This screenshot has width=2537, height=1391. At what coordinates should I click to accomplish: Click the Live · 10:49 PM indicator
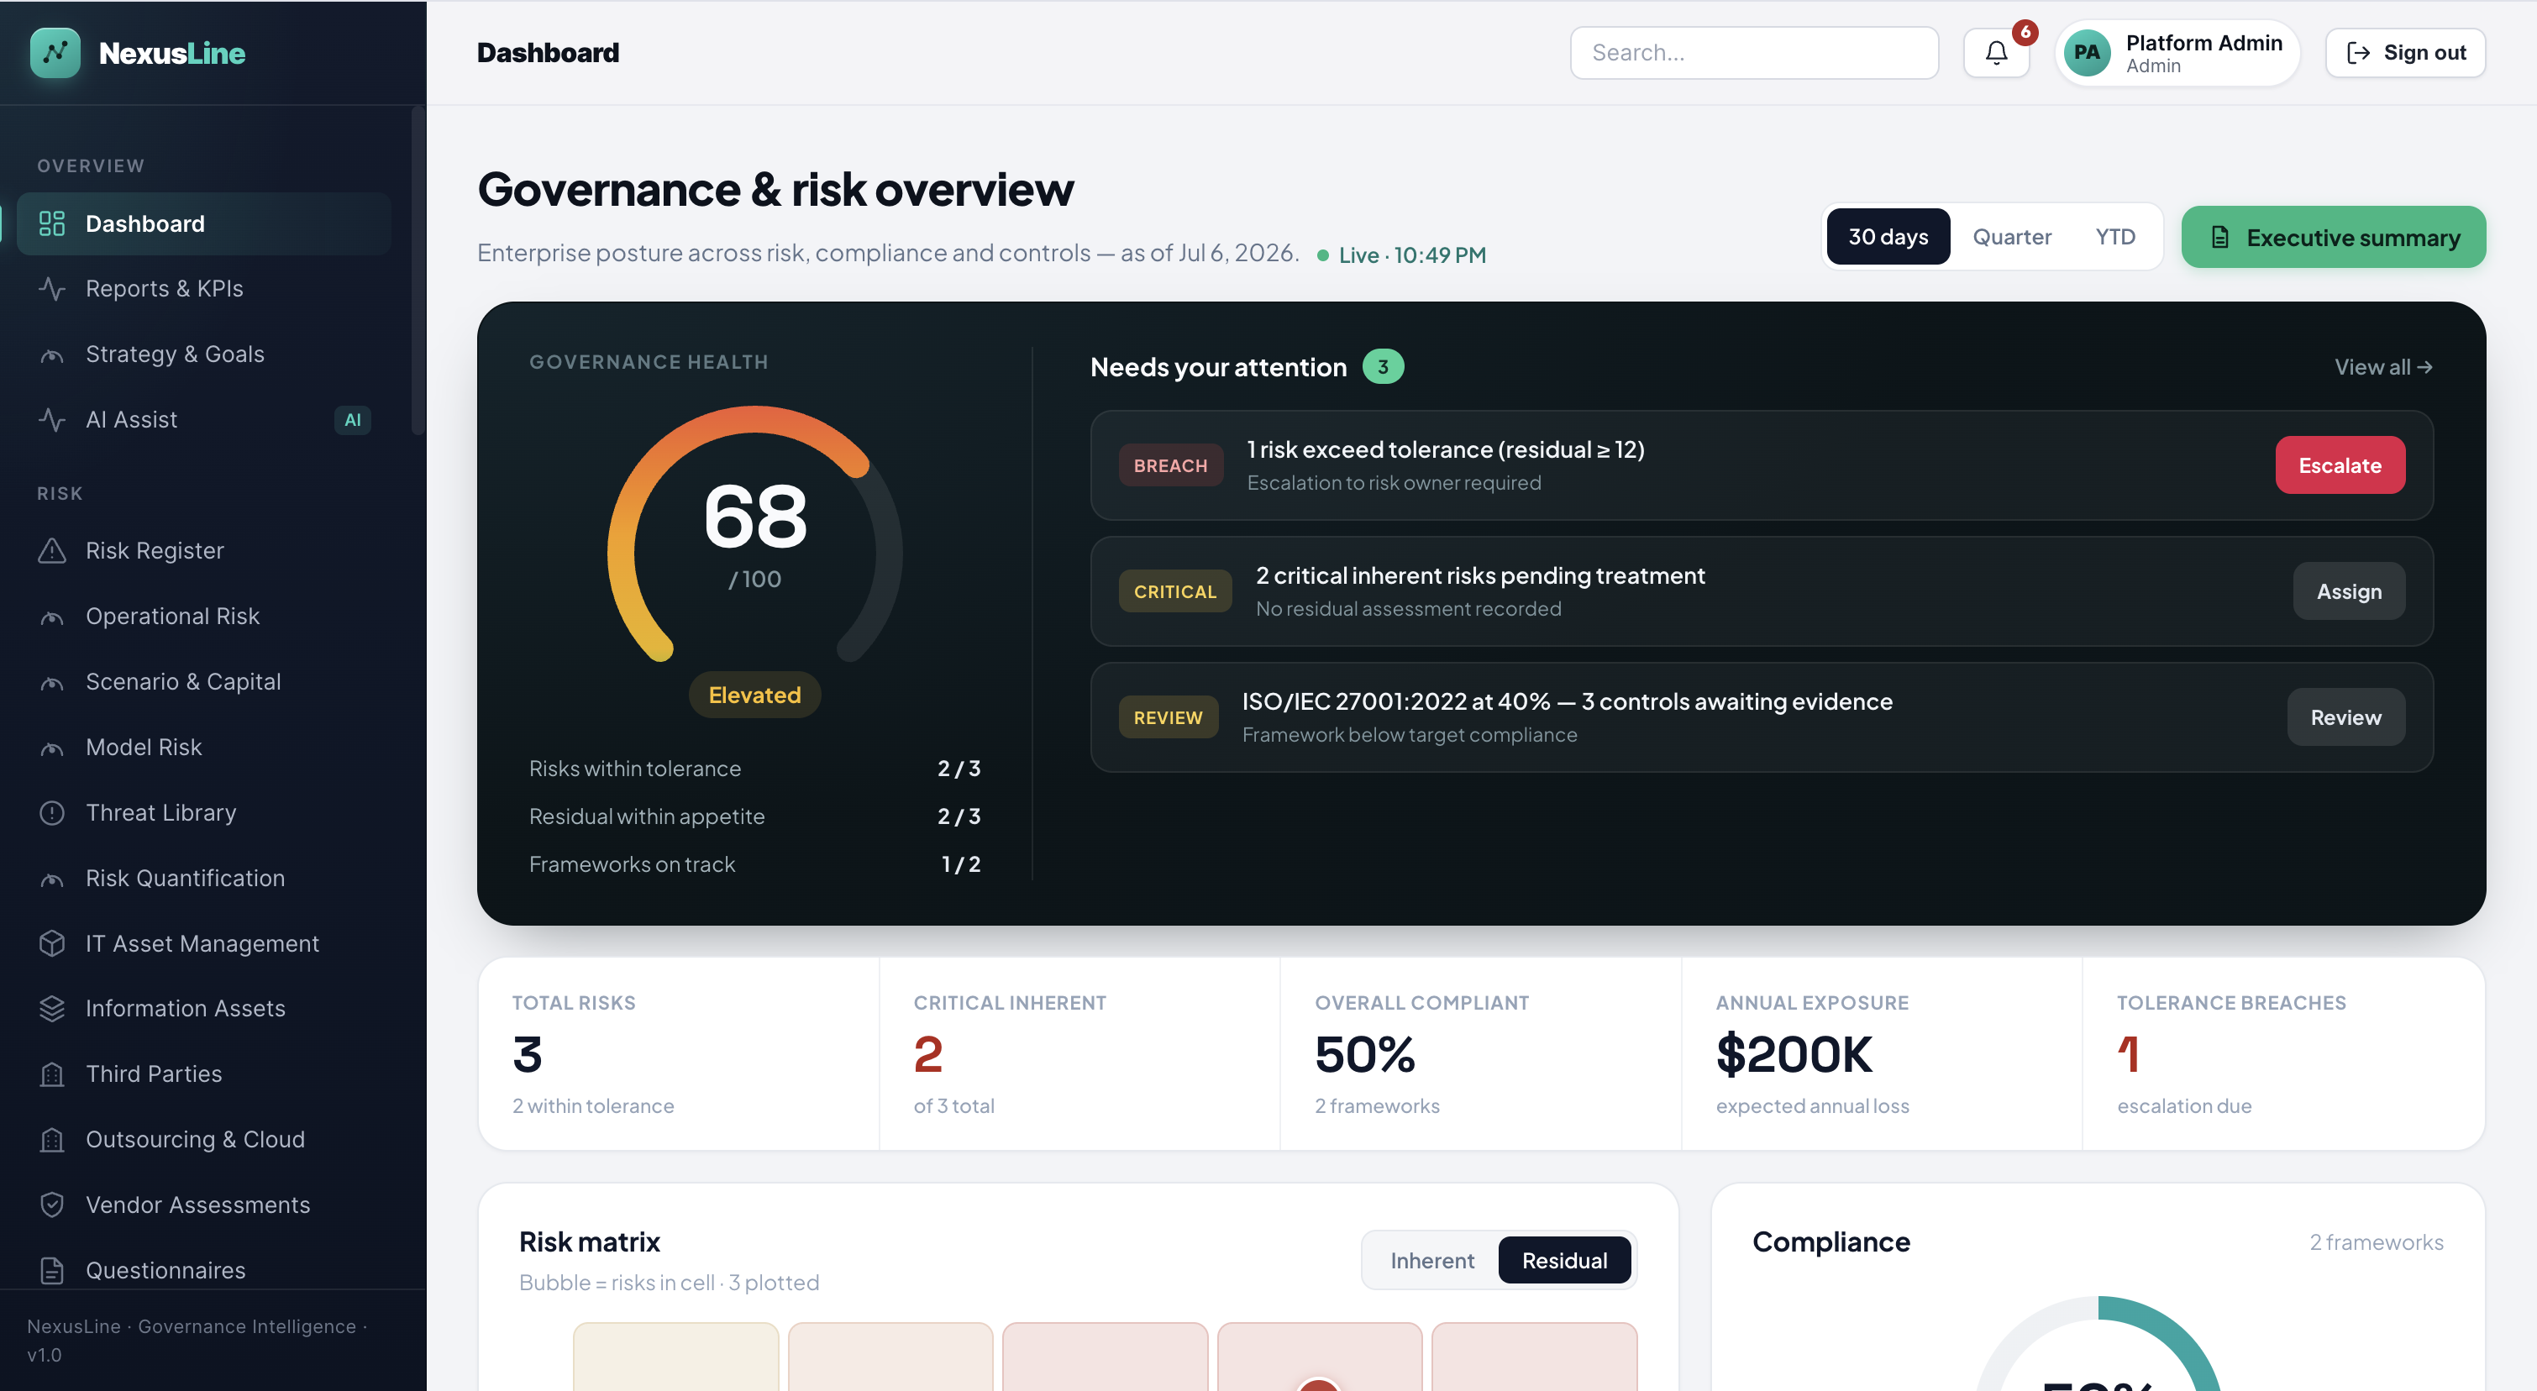coord(1401,255)
